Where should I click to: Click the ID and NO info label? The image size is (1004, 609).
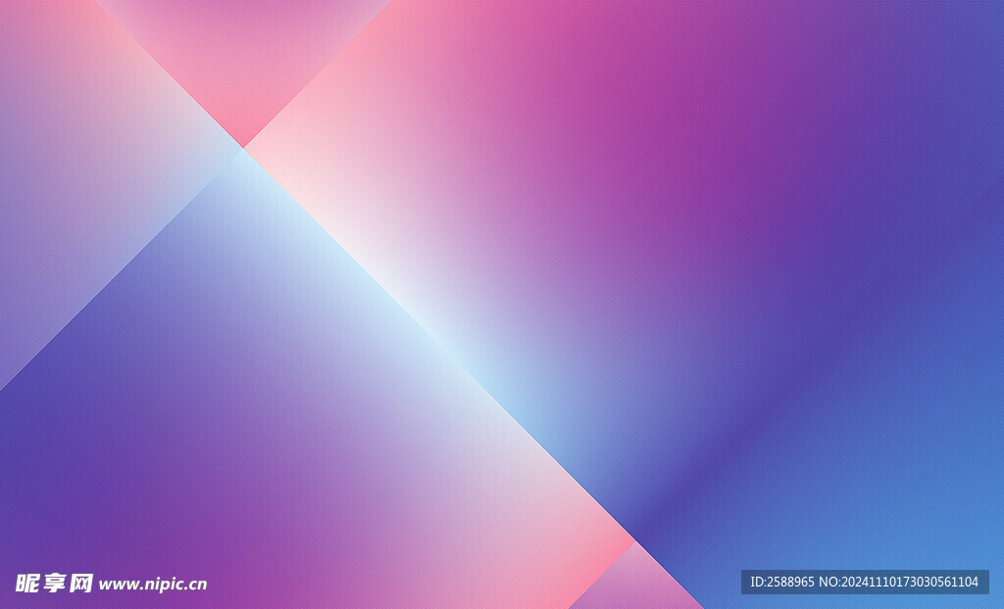[864, 582]
